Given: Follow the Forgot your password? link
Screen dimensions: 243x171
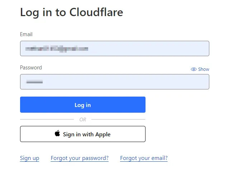Looking at the screenshot, I should [80, 158].
